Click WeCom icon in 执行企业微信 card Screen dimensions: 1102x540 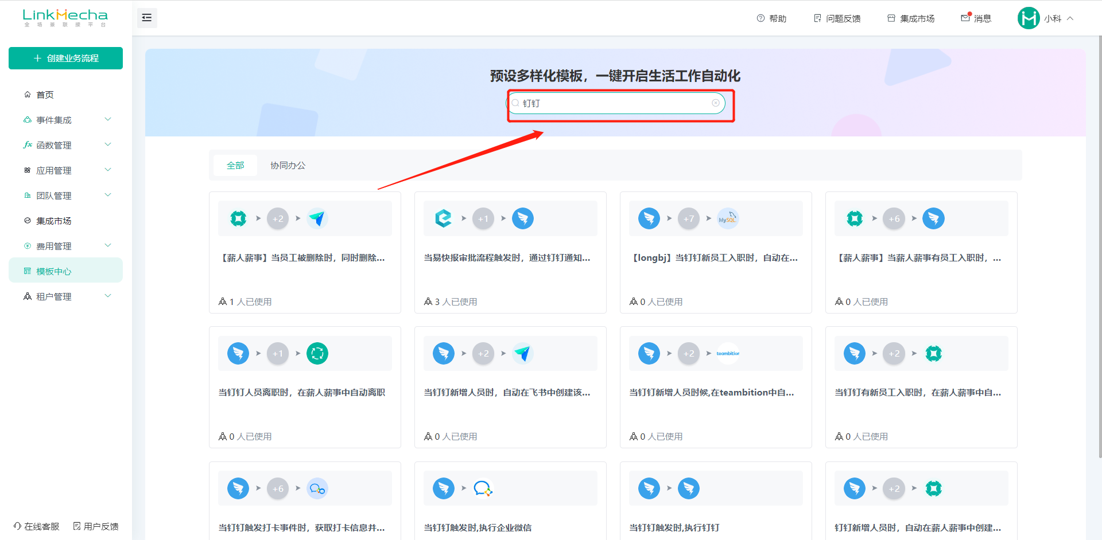483,488
